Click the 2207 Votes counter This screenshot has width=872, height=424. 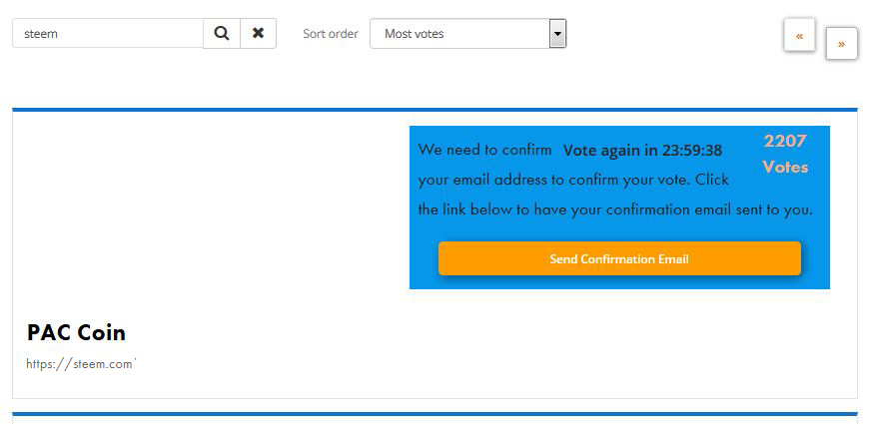click(785, 154)
